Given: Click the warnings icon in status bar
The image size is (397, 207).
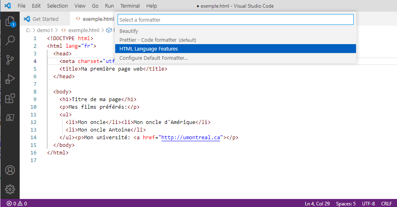Looking at the screenshot, I should click(x=20, y=203).
